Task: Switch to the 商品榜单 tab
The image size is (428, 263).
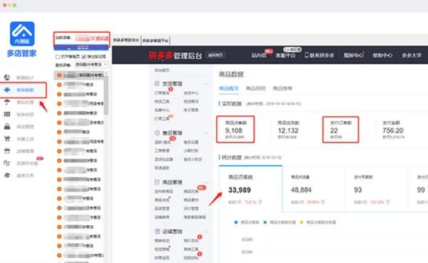Action: coord(282,88)
